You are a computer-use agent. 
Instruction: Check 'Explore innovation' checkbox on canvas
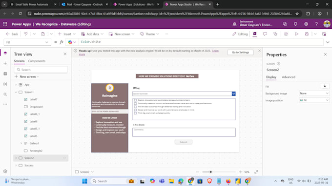tap(135, 100)
